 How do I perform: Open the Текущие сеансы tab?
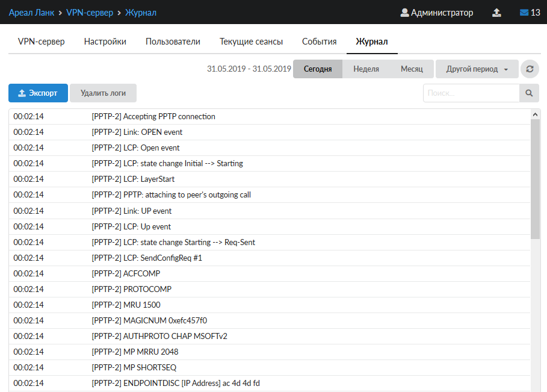pos(251,42)
